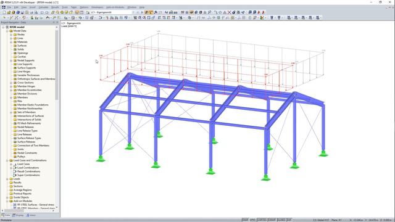Select Member Eccentricities in the tree
The width and height of the screenshot is (395, 222).
(x=29, y=90)
